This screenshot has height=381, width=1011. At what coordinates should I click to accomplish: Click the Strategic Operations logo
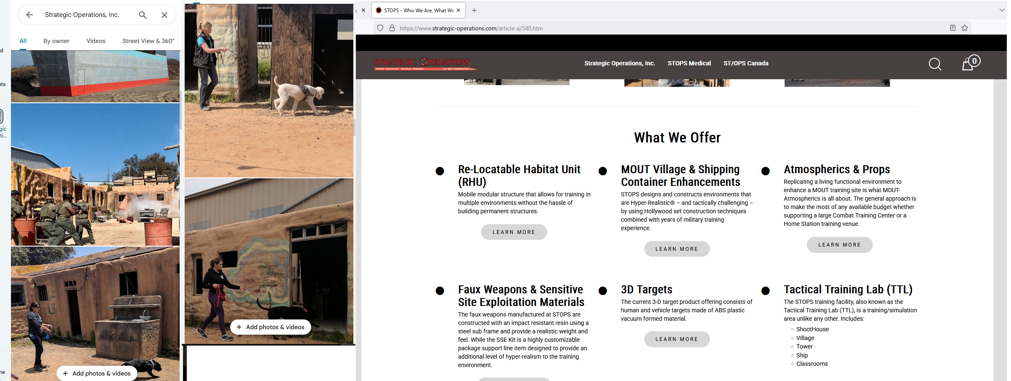(x=426, y=64)
